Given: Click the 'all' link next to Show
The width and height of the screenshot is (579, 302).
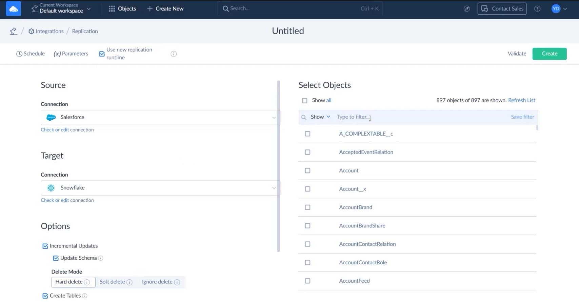Looking at the screenshot, I should coord(329,100).
